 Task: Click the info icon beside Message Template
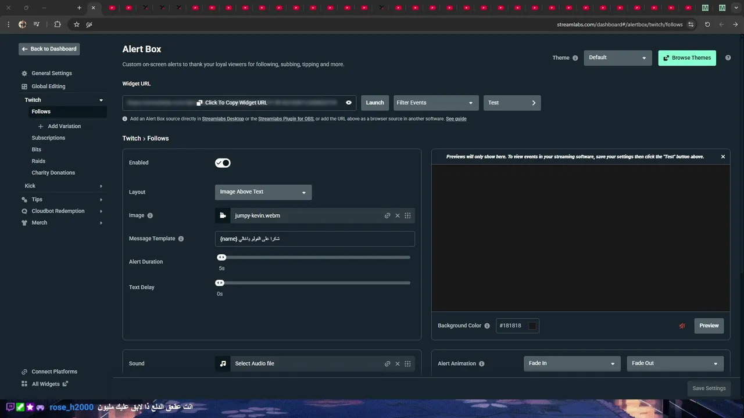click(181, 239)
